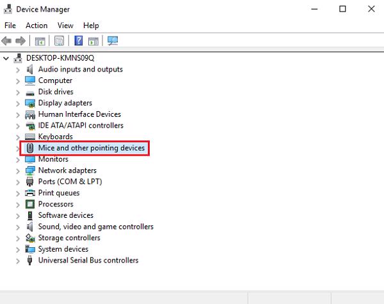
Task: Open the View menu
Action: coord(65,26)
